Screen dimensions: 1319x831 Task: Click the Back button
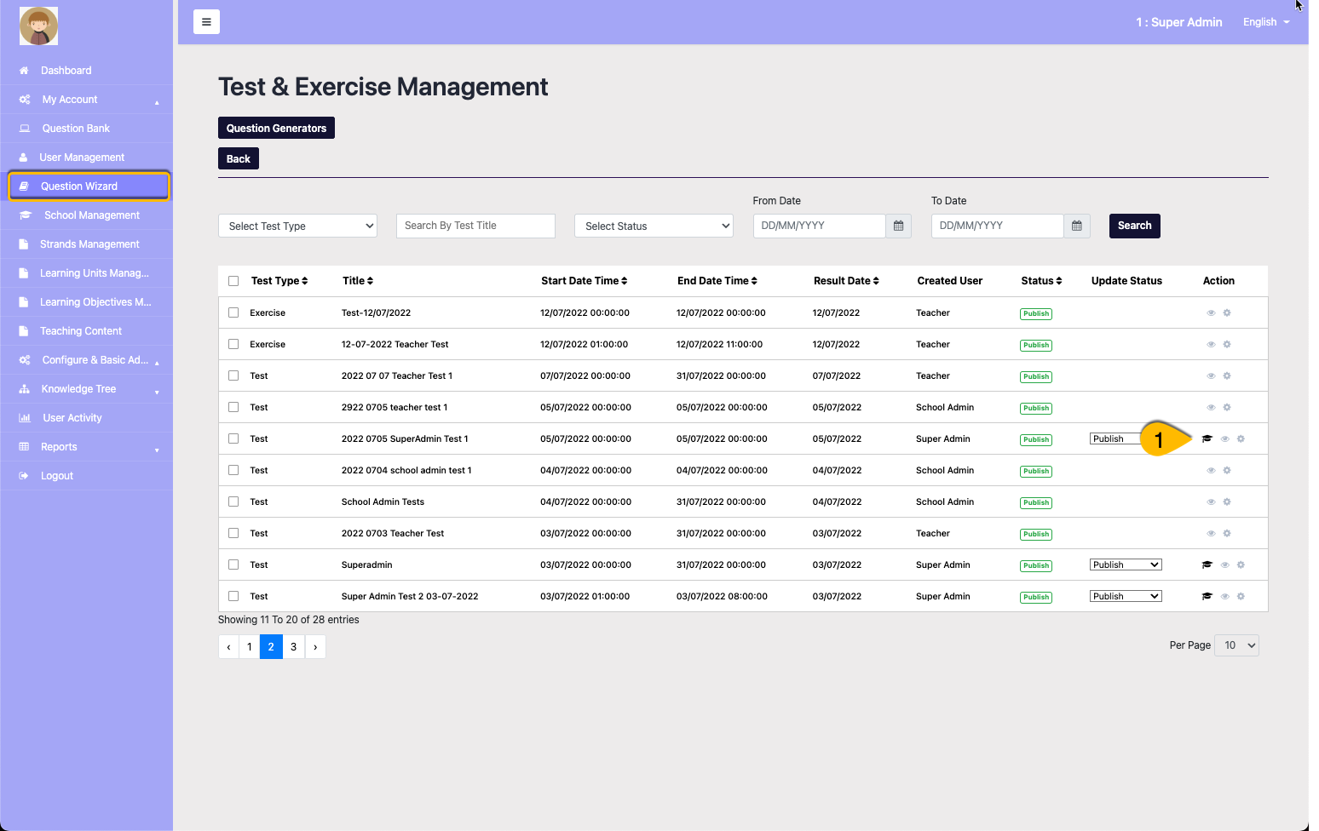click(x=239, y=158)
